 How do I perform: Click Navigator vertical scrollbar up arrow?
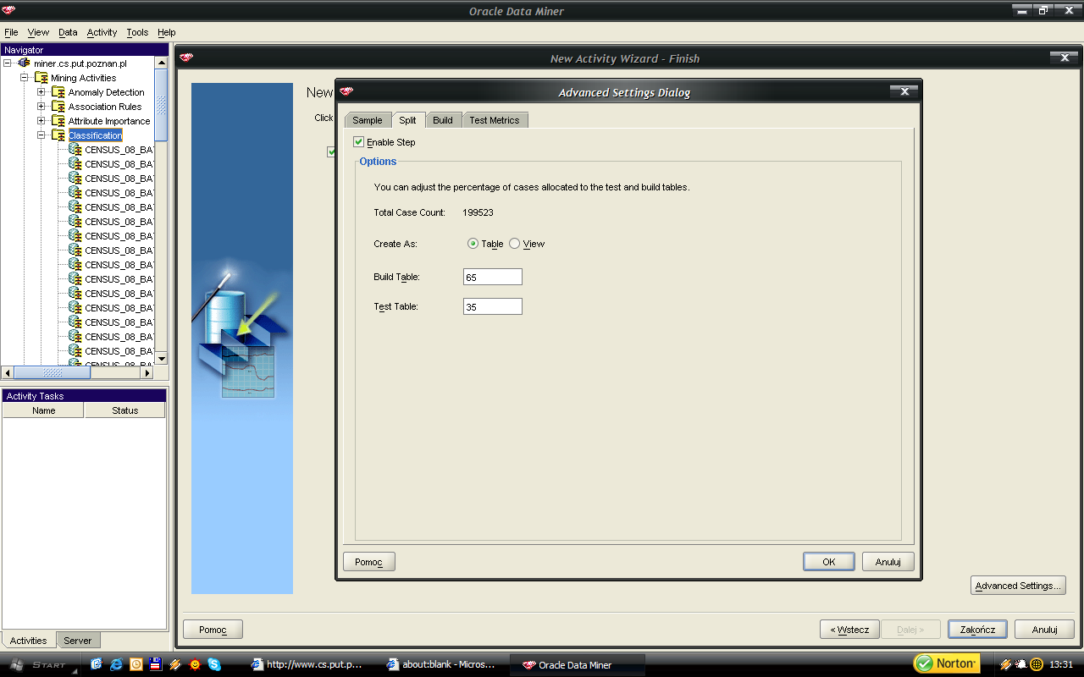point(162,63)
